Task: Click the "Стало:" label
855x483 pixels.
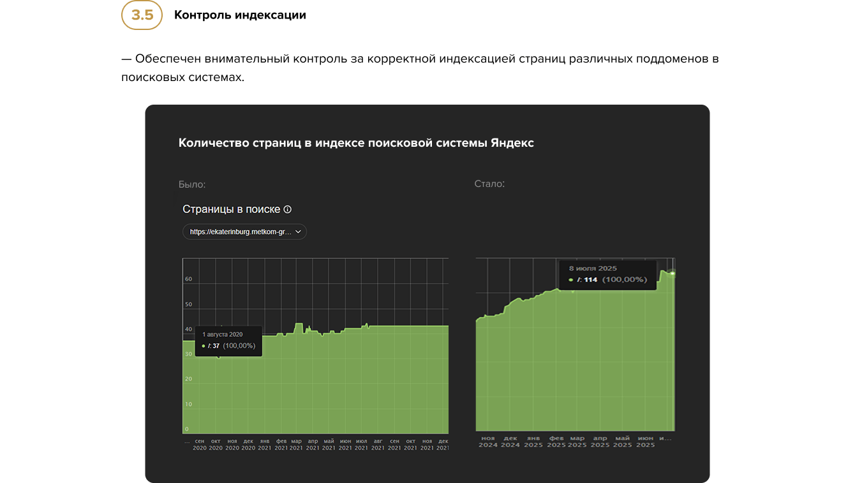Action: pyautogui.click(x=489, y=184)
